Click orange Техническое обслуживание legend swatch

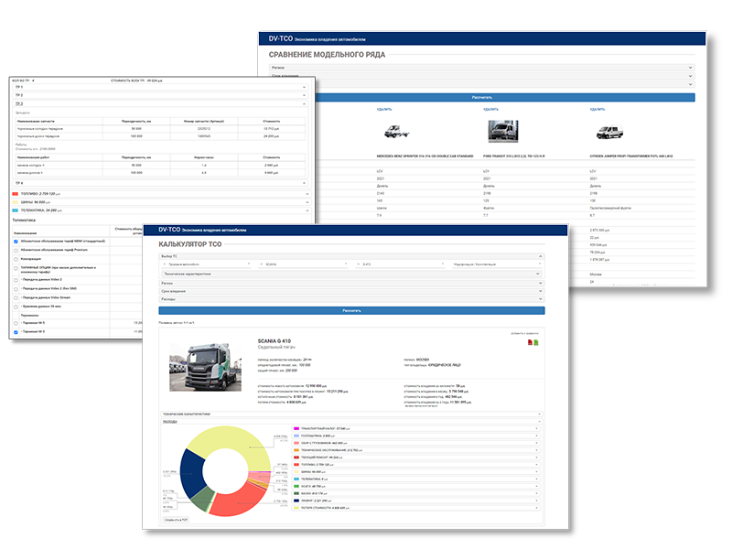[x=296, y=450]
